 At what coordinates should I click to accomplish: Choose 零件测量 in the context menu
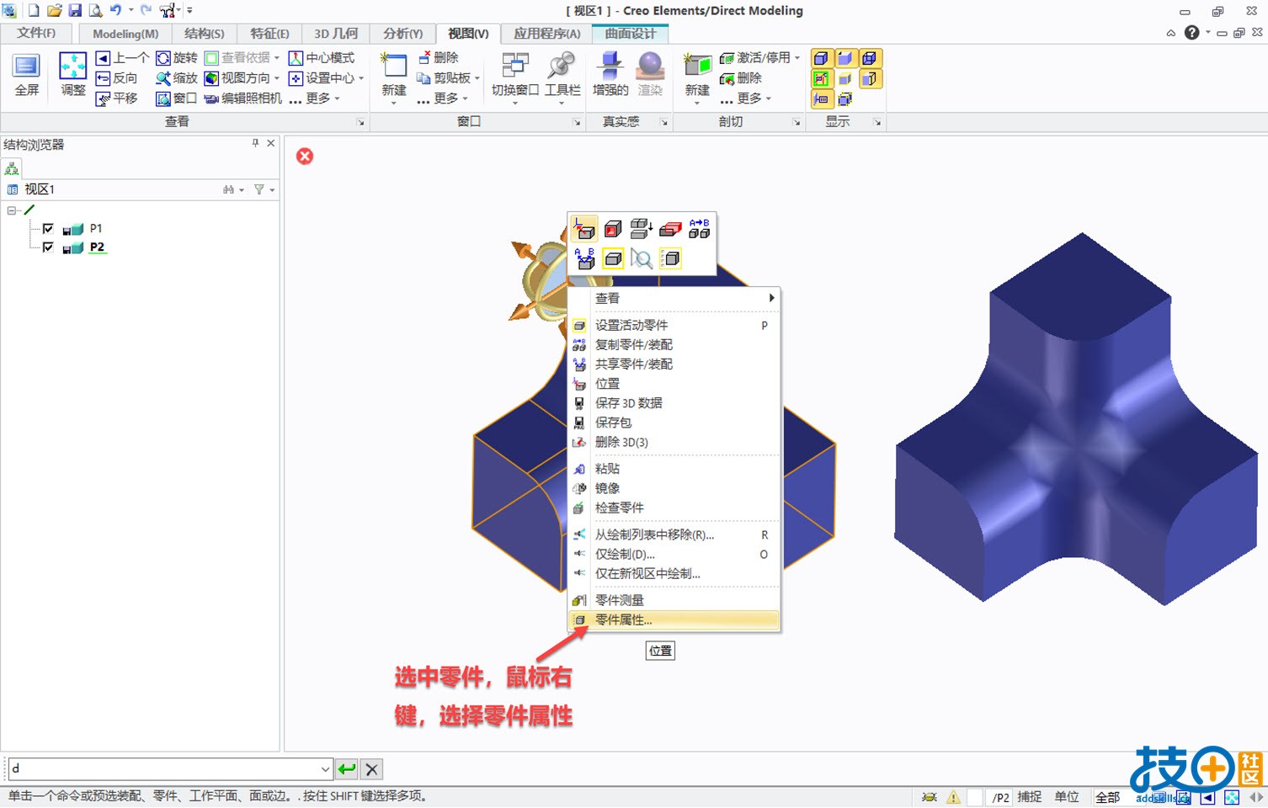point(674,600)
